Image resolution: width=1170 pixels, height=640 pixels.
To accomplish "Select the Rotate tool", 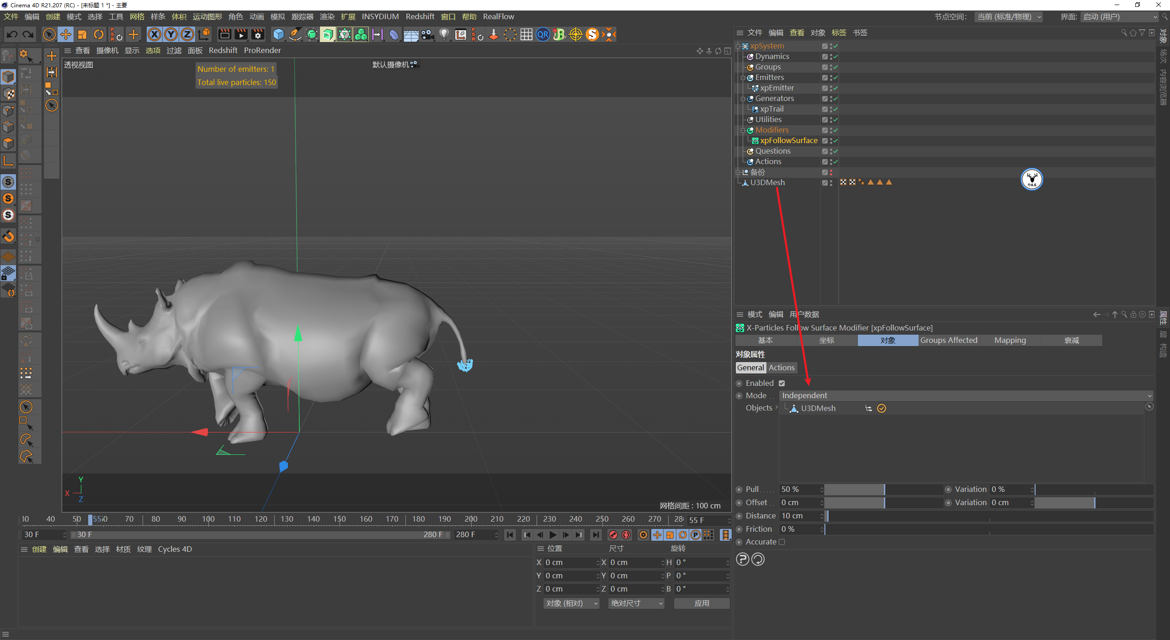I will pos(99,34).
